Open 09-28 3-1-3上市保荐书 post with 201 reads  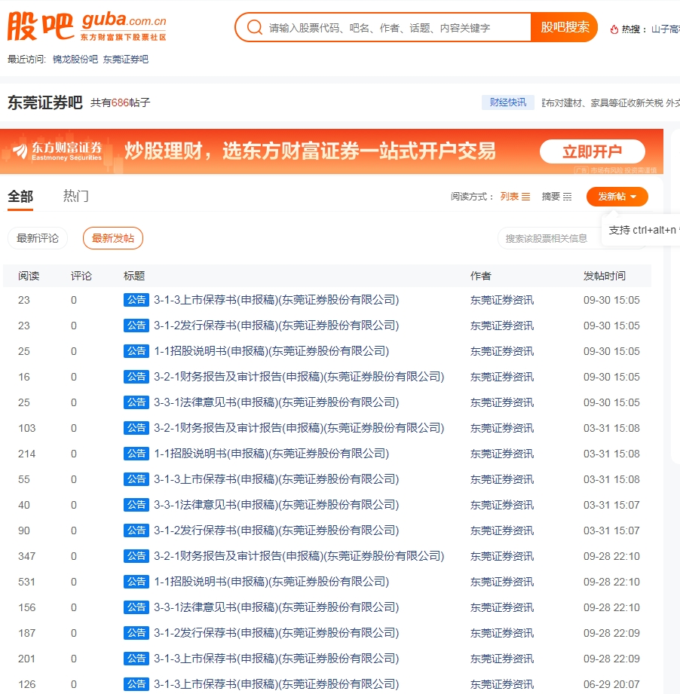[276, 659]
